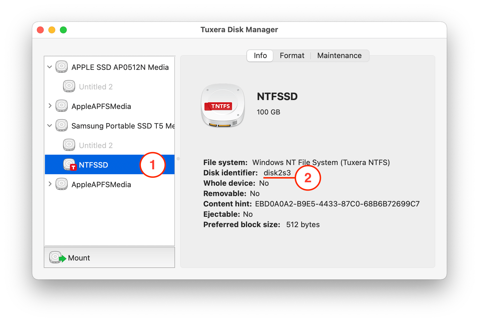Go to the Maintenance tab
This screenshot has height=322, width=479.
(339, 55)
